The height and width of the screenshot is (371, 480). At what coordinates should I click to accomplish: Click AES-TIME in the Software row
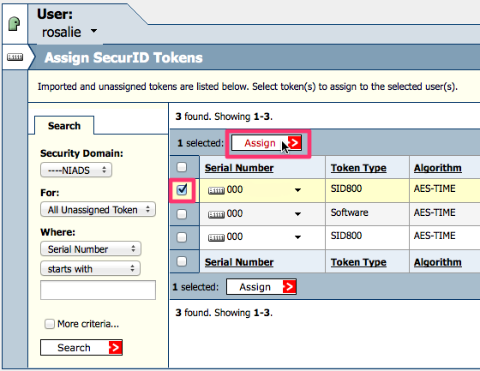[435, 212]
